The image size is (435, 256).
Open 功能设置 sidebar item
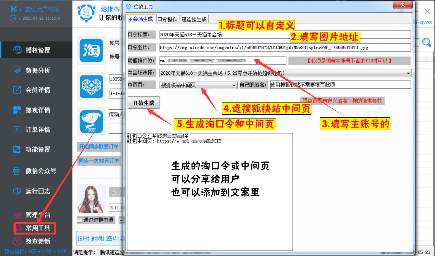(x=32, y=149)
